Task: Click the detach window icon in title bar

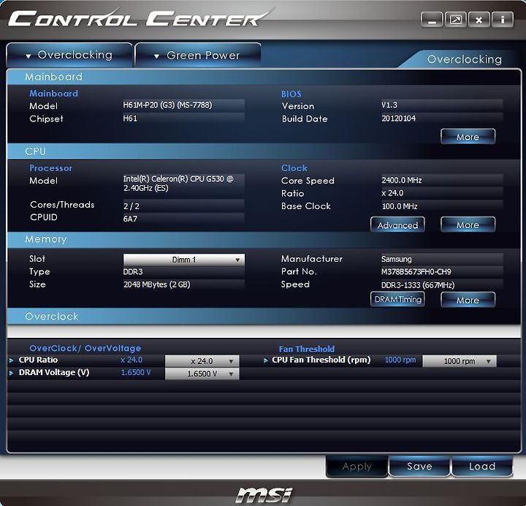Action: pyautogui.click(x=456, y=20)
